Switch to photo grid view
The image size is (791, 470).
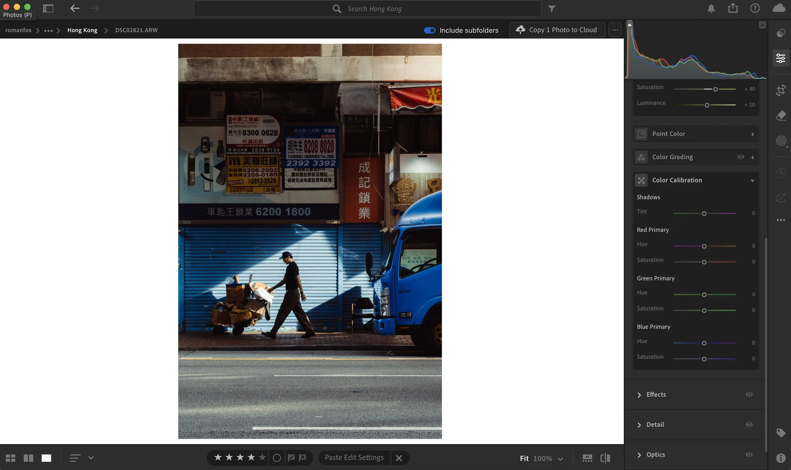pyautogui.click(x=10, y=458)
